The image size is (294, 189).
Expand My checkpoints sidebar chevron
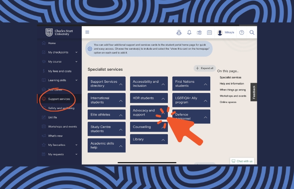click(x=77, y=52)
